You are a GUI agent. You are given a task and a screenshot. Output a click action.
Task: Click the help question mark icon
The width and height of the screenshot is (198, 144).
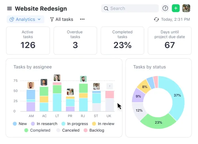tap(165, 8)
